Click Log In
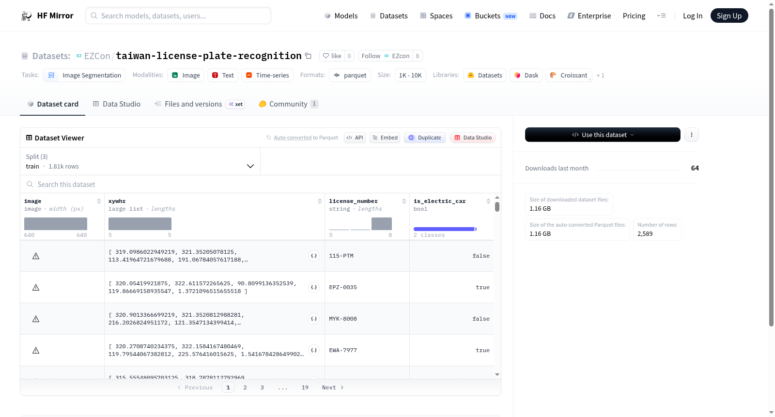The image size is (775, 417). [693, 16]
